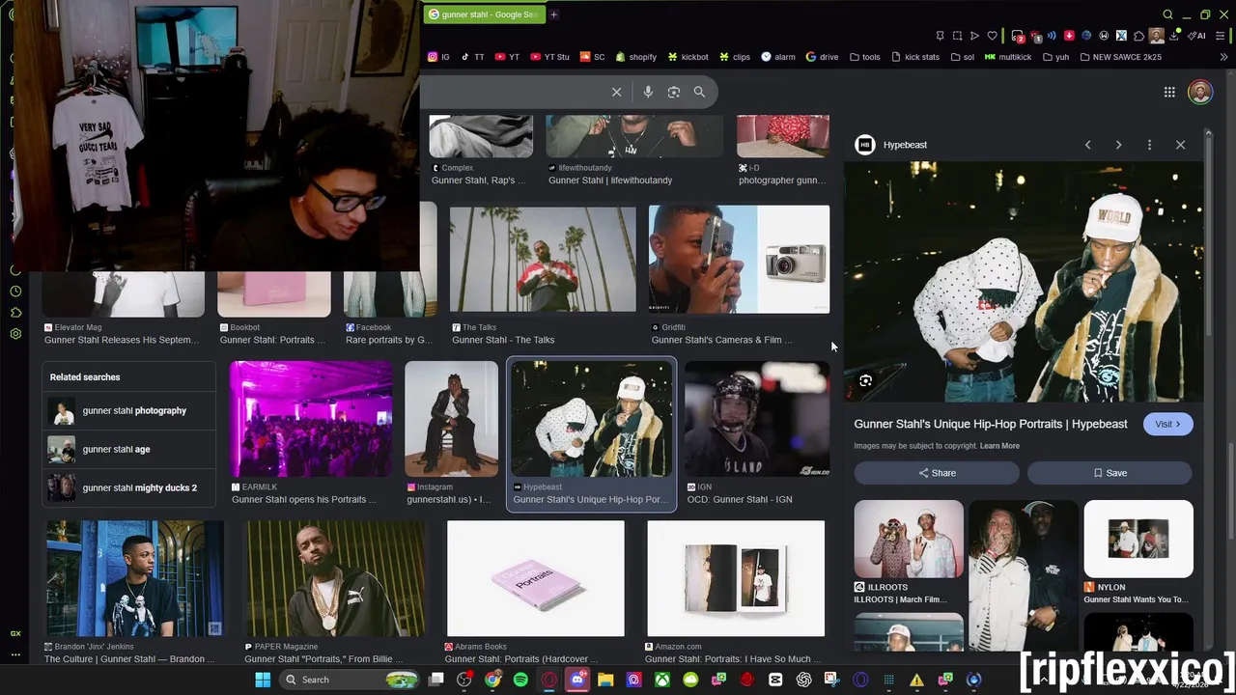
Task: Click Hypebeast source name in preview header
Action: click(x=905, y=145)
